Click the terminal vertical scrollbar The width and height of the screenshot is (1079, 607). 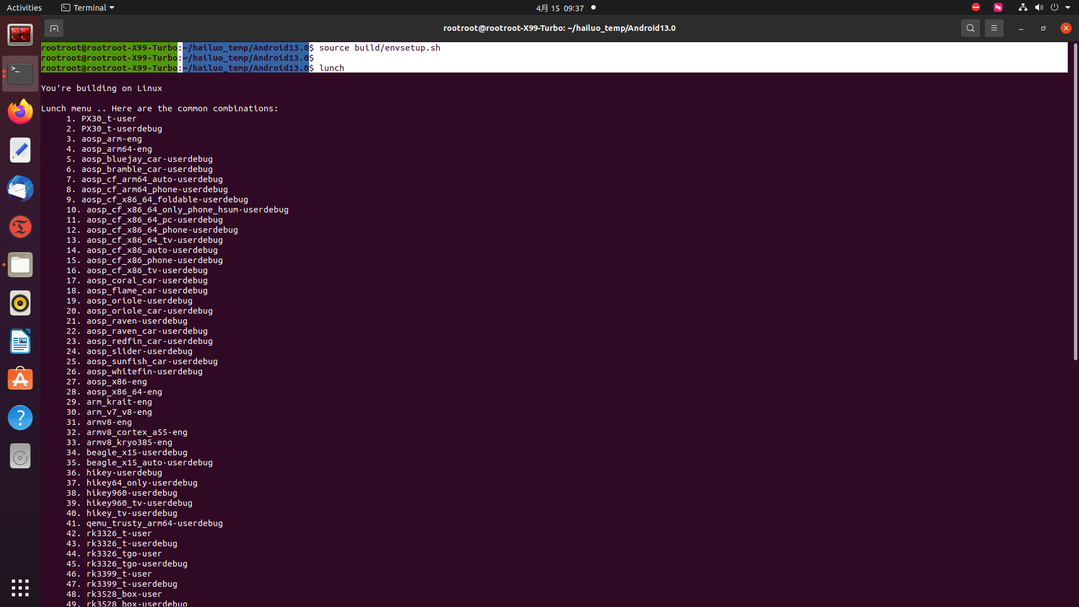coord(1075,202)
